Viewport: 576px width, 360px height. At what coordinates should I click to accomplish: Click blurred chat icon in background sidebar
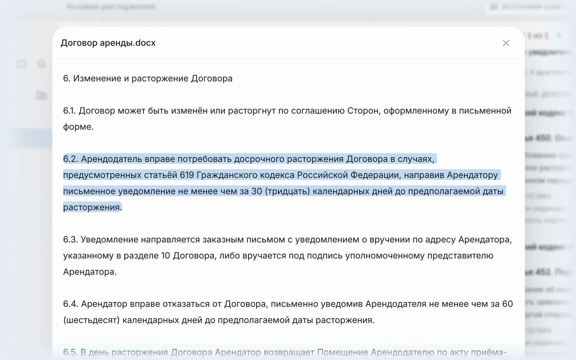click(x=22, y=64)
